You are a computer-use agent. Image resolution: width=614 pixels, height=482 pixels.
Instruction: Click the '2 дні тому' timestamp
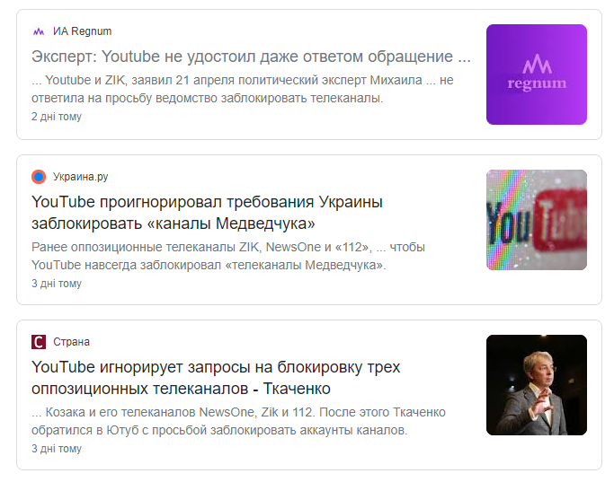point(57,117)
